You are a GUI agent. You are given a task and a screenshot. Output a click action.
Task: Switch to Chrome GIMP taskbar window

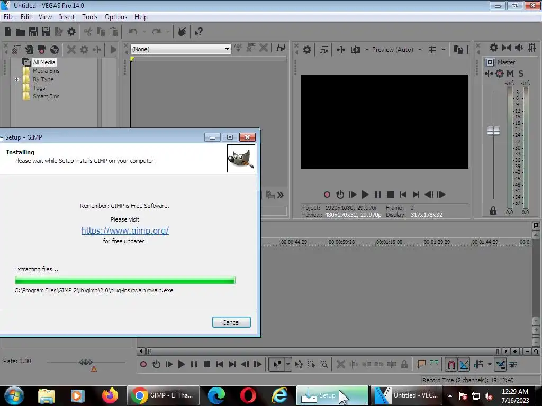pyautogui.click(x=163, y=395)
